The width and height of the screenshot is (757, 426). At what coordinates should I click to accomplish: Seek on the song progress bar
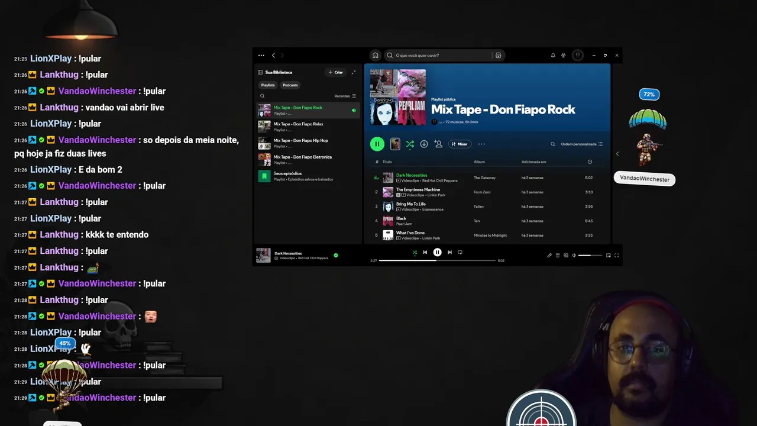(437, 260)
